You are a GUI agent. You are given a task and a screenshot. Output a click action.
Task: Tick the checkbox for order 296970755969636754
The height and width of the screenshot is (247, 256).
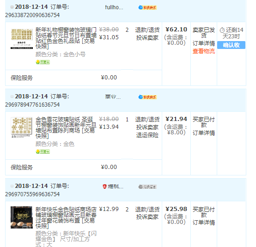pyautogui.click(x=12, y=186)
